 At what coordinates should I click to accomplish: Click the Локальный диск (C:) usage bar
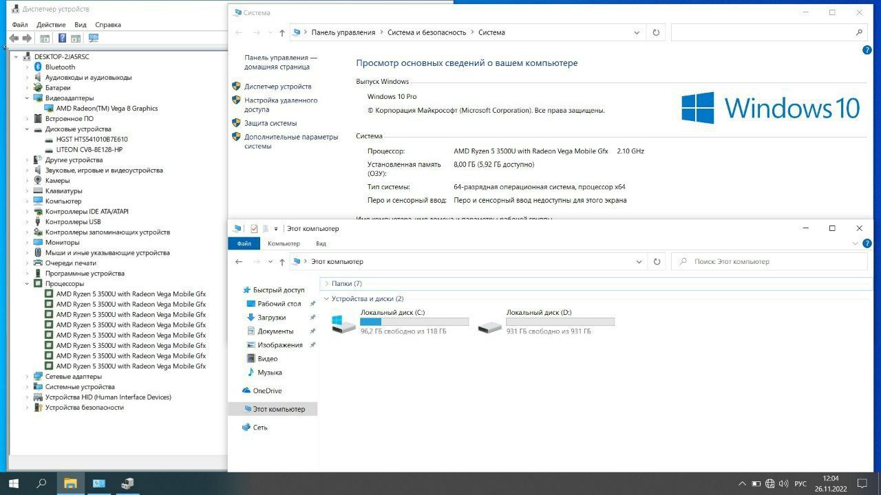tap(414, 322)
